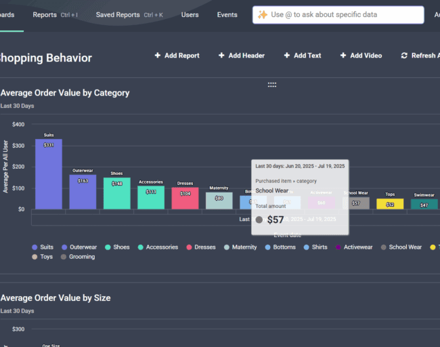Focus the ask about specific data field
Screen dimensions: 440x347
click(338, 15)
